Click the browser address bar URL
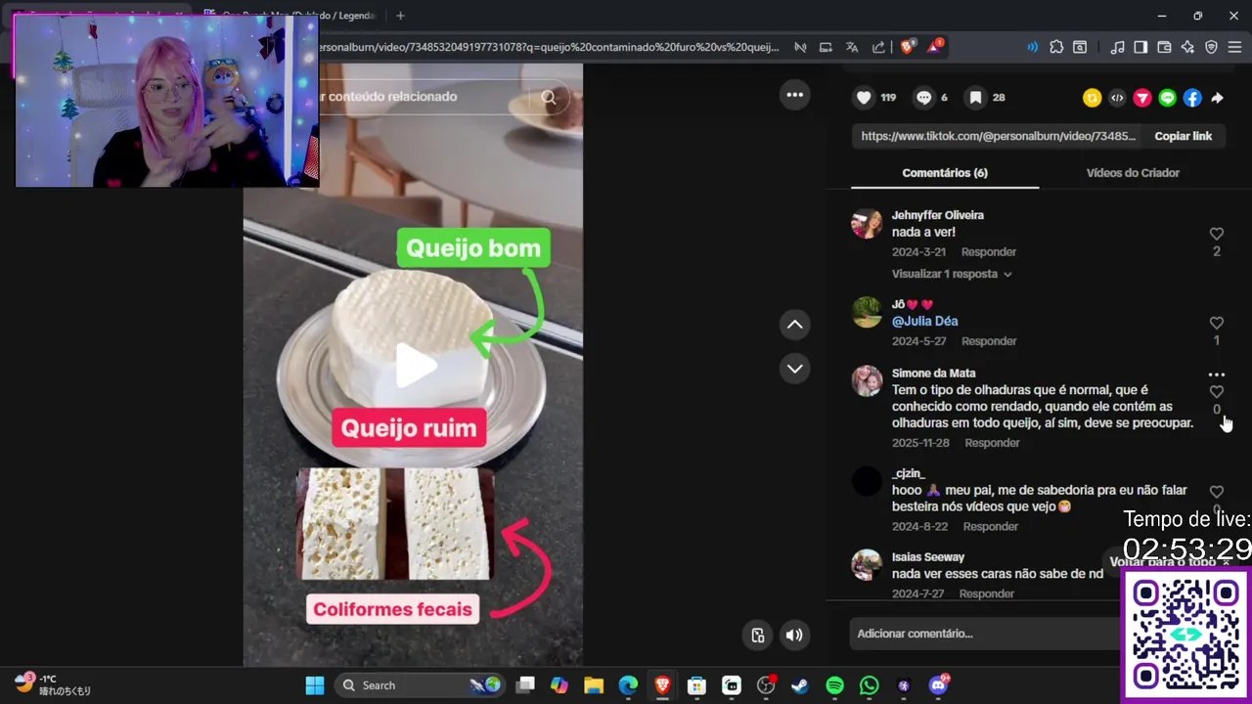This screenshot has width=1252, height=704. pos(548,47)
